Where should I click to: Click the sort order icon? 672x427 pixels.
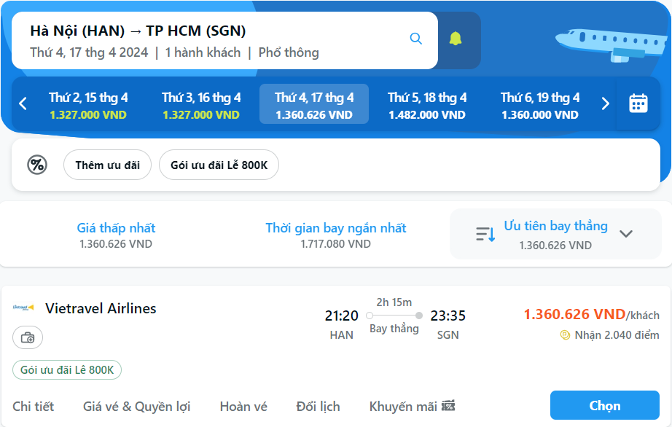coord(485,234)
